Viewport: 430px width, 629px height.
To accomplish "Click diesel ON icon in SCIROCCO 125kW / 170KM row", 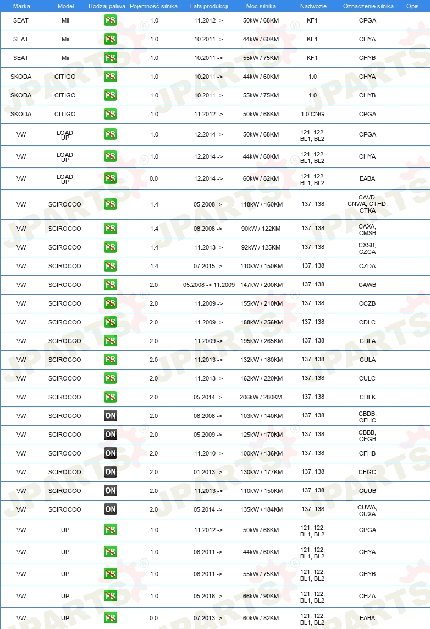I will [x=110, y=435].
